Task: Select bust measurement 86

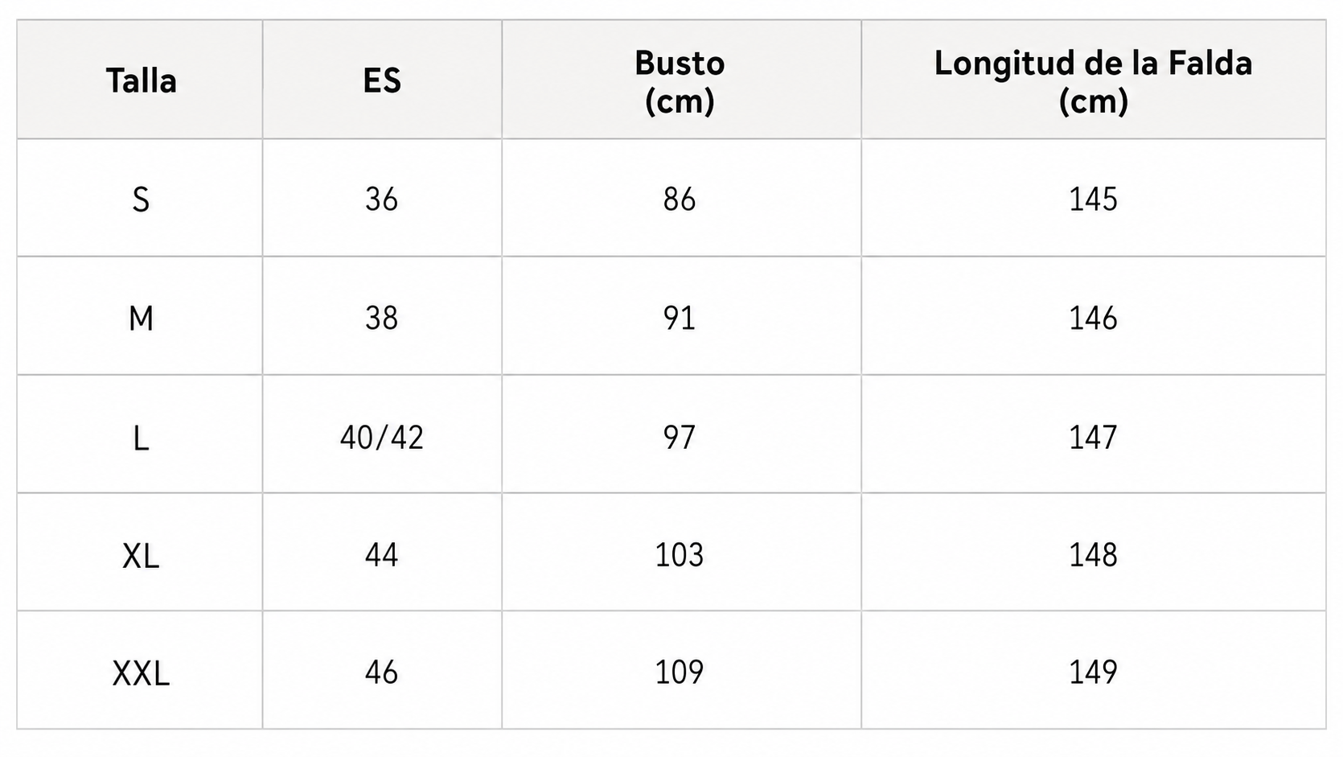Action: pos(680,199)
